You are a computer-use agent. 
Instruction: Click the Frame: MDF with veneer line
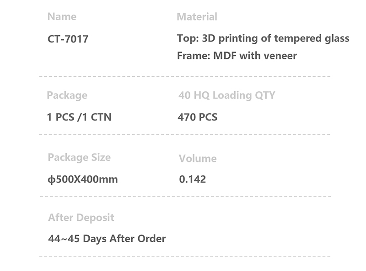tap(237, 56)
